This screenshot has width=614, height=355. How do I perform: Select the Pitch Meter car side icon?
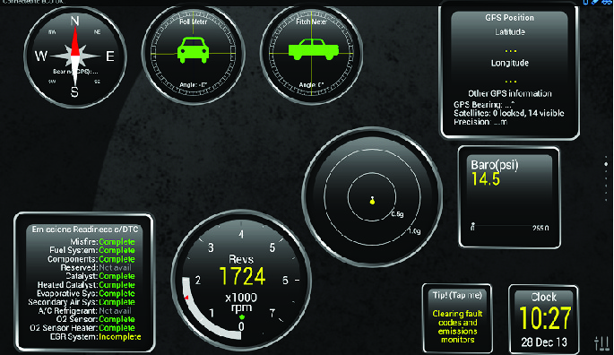pos(313,49)
